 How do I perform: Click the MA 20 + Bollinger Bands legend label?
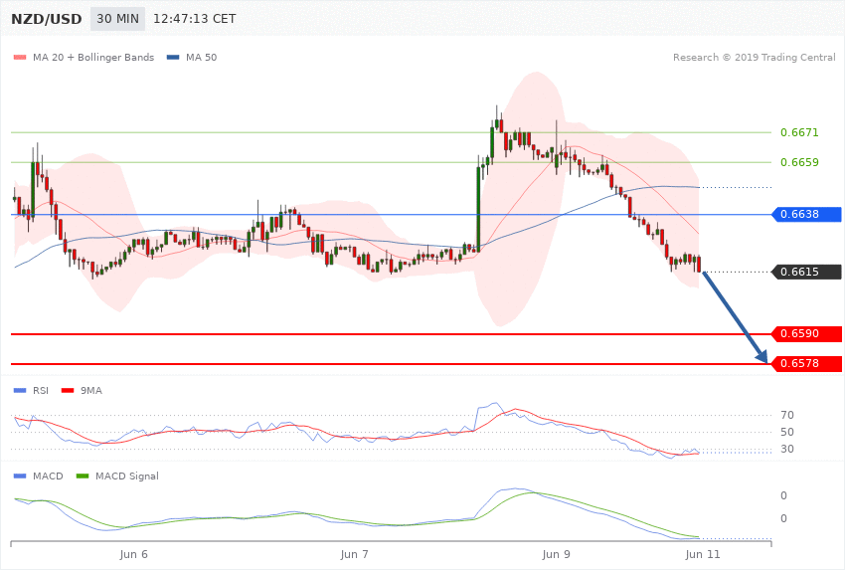pos(93,57)
